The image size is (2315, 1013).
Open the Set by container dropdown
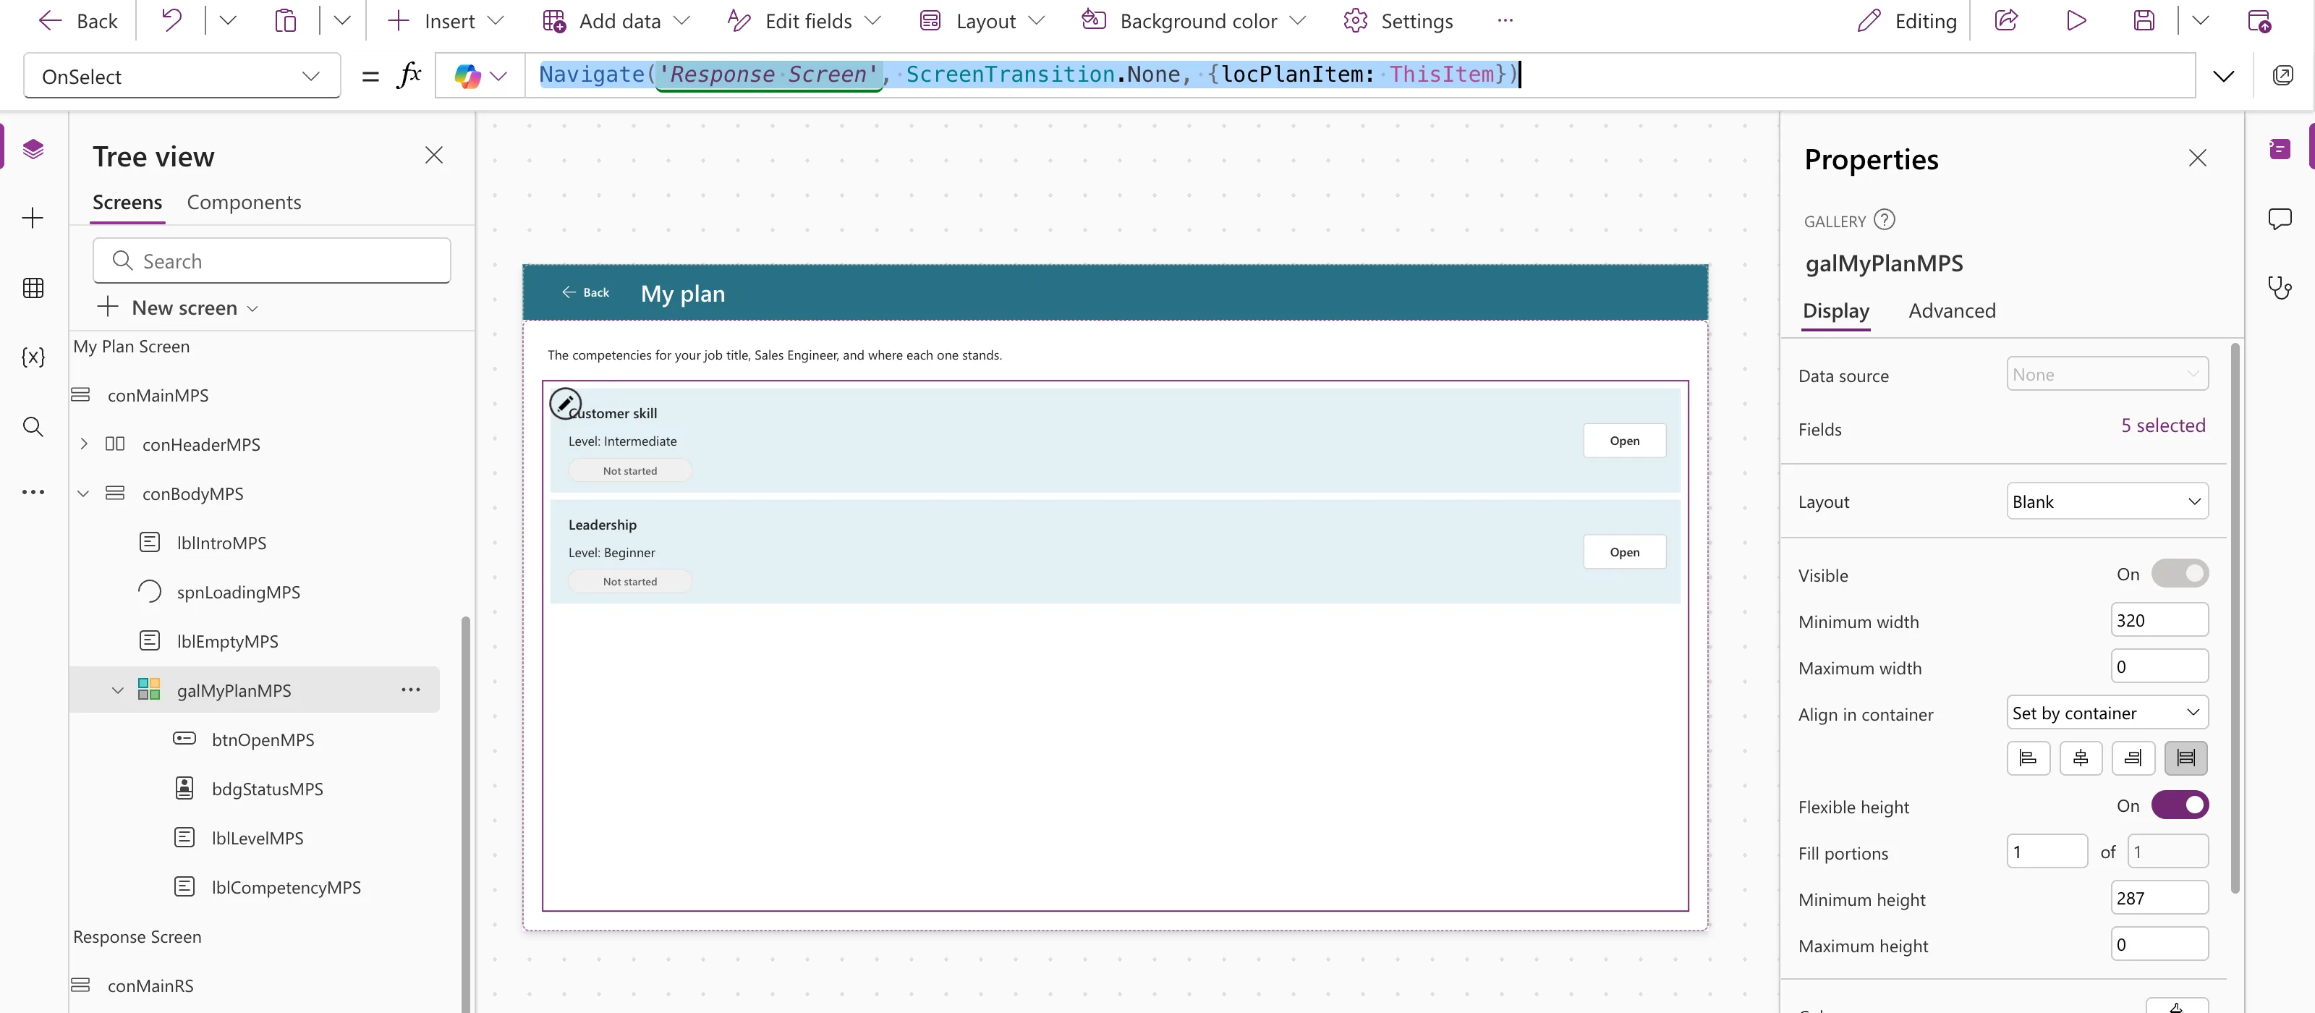point(2107,713)
